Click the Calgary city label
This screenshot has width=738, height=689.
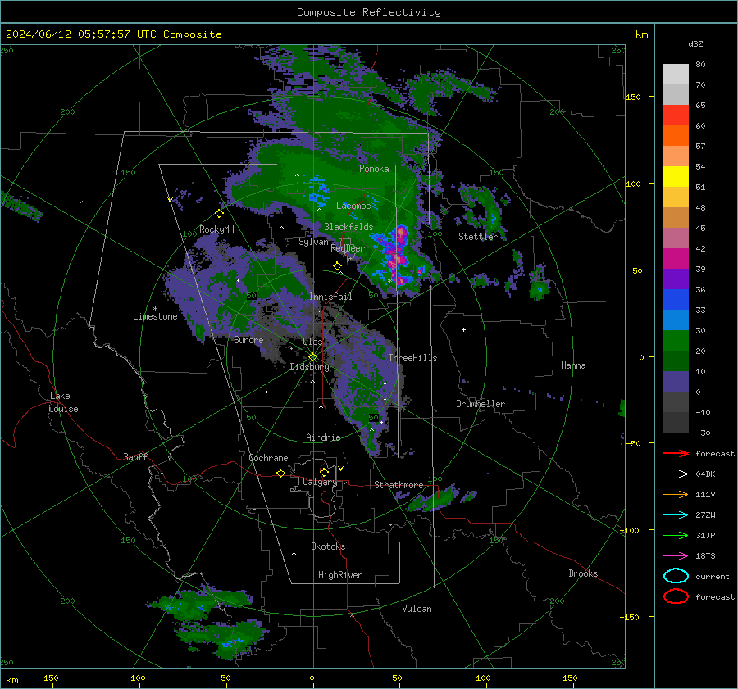(320, 482)
